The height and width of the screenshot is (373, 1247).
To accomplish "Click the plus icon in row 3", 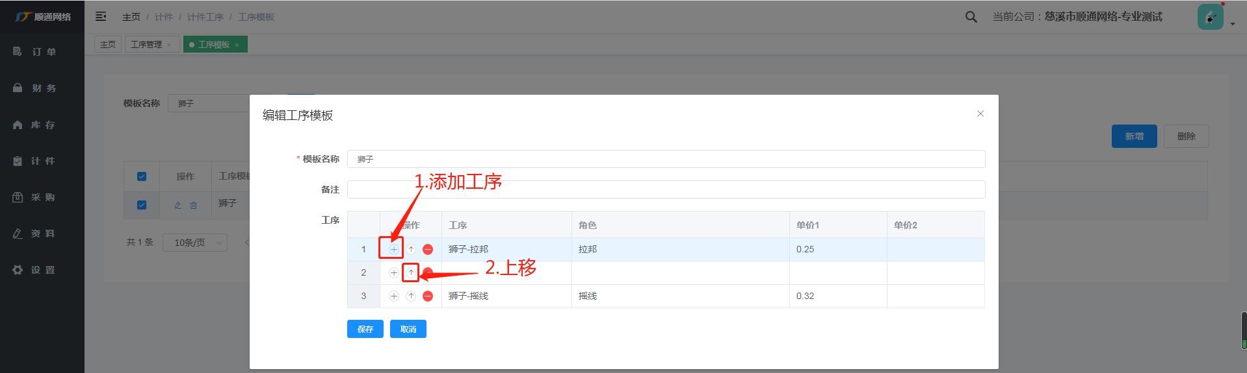I will [393, 296].
